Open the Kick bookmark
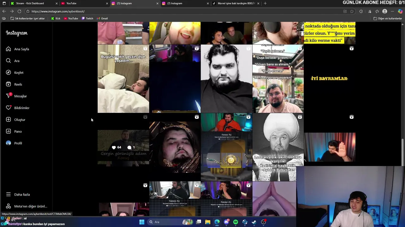Image resolution: width=405 pixels, height=227 pixels. (56, 18)
